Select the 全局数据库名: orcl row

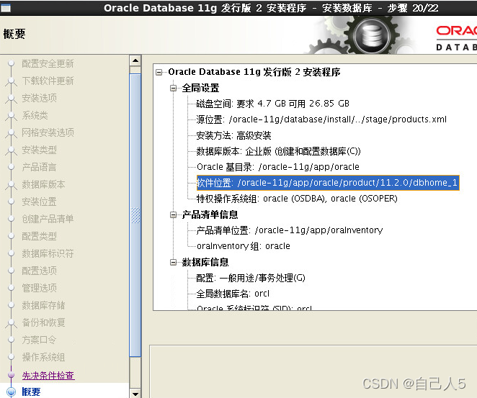click(233, 294)
